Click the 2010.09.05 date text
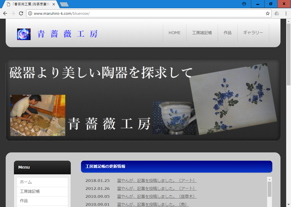291x207 pixels. tap(98, 196)
